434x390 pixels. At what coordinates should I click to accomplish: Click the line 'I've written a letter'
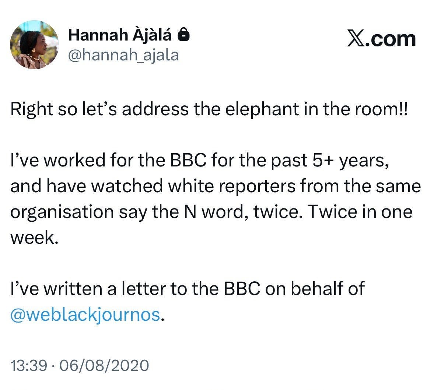(187, 289)
